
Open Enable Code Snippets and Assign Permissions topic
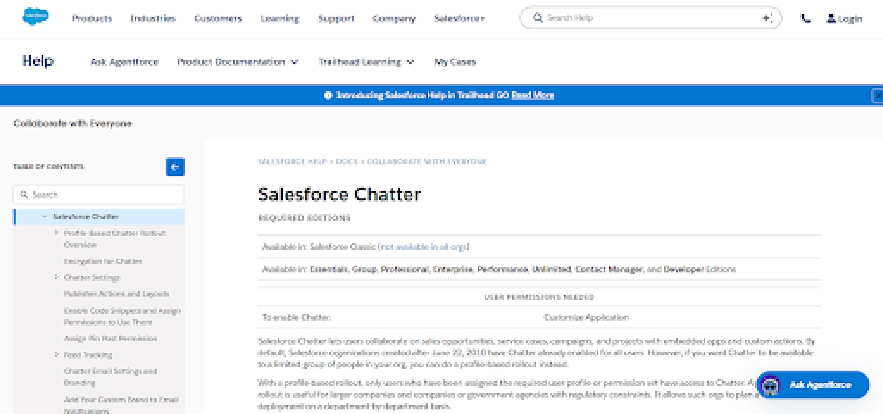coord(122,316)
